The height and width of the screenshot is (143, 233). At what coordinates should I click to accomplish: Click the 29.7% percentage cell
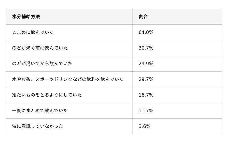[x=177, y=79]
